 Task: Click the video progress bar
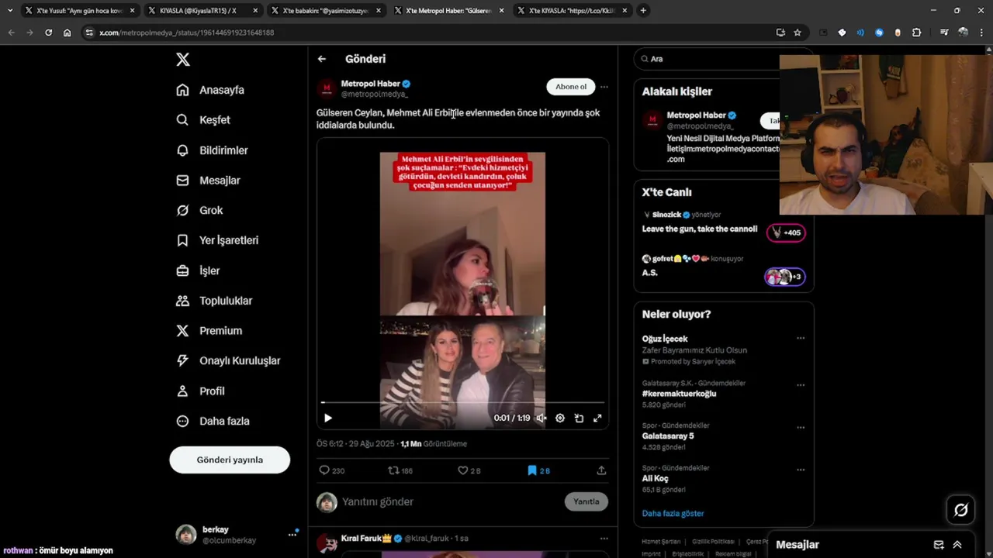pos(462,403)
